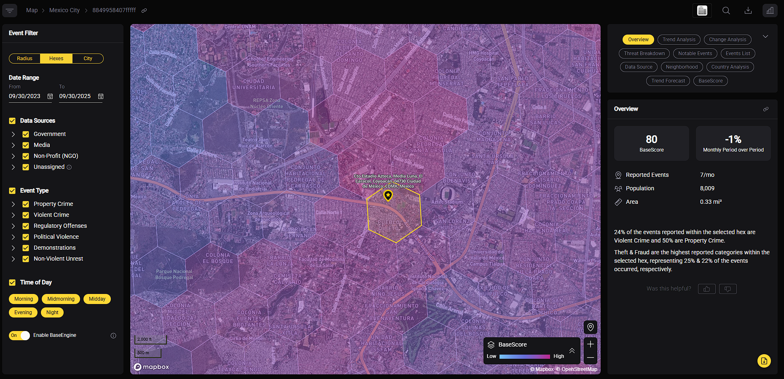784x379 pixels.
Task: Click the From date field showing 09/30/2023
Action: point(25,96)
